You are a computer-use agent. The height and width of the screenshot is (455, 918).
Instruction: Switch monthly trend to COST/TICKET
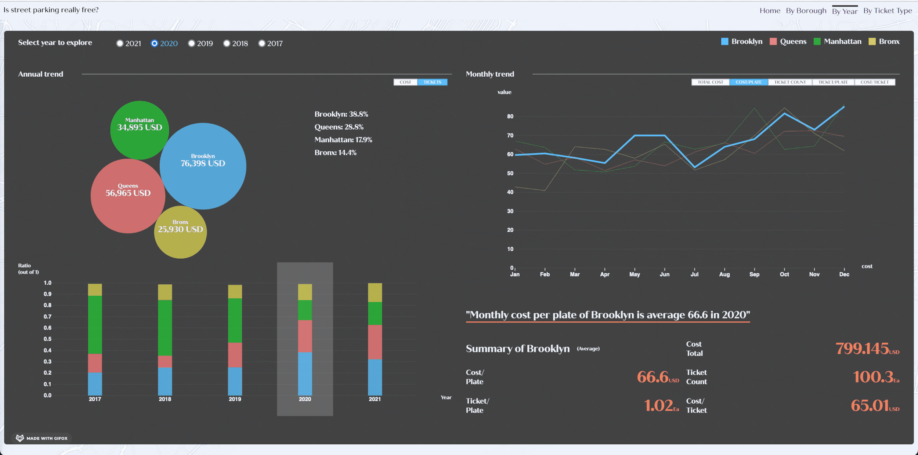tap(874, 82)
